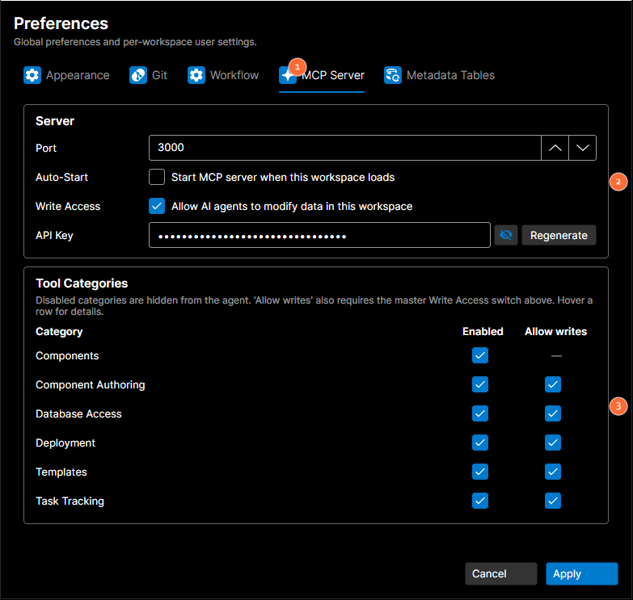This screenshot has width=633, height=600.
Task: Click the Deployment row label
Action: [x=65, y=443]
